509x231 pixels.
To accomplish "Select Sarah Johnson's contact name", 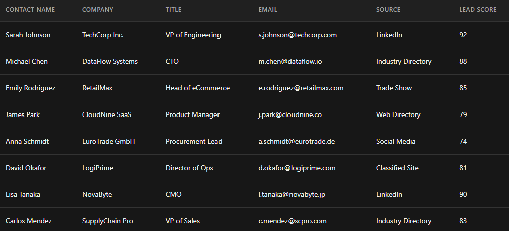I will tap(28, 35).
